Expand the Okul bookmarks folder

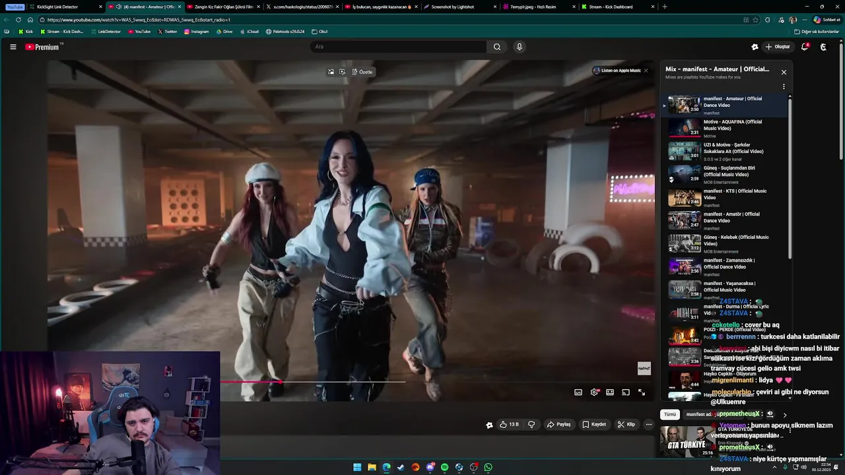click(320, 32)
